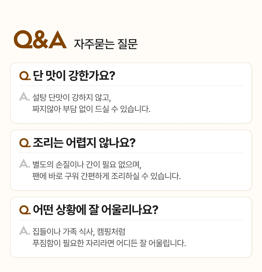The image size is (262, 272).
Task: Collapse the question '조리는 어렵지 않나요?'
Action: [84, 142]
